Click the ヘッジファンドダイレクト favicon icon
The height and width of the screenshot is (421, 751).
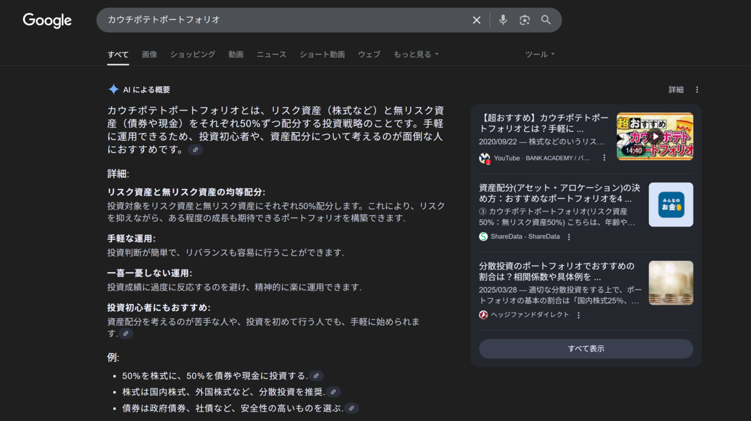click(483, 315)
